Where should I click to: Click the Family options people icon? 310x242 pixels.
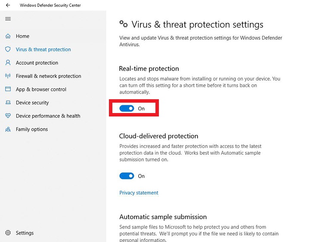pos(8,129)
